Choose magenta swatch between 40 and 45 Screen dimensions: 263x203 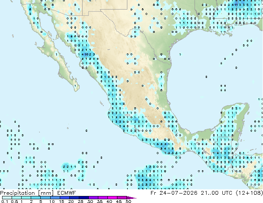pyautogui.click(x=112, y=198)
